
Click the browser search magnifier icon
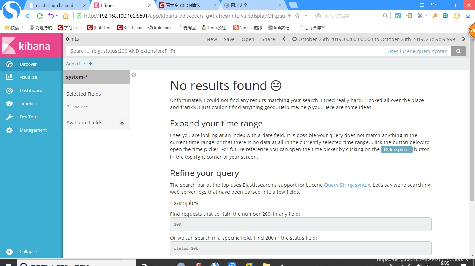[385, 16]
